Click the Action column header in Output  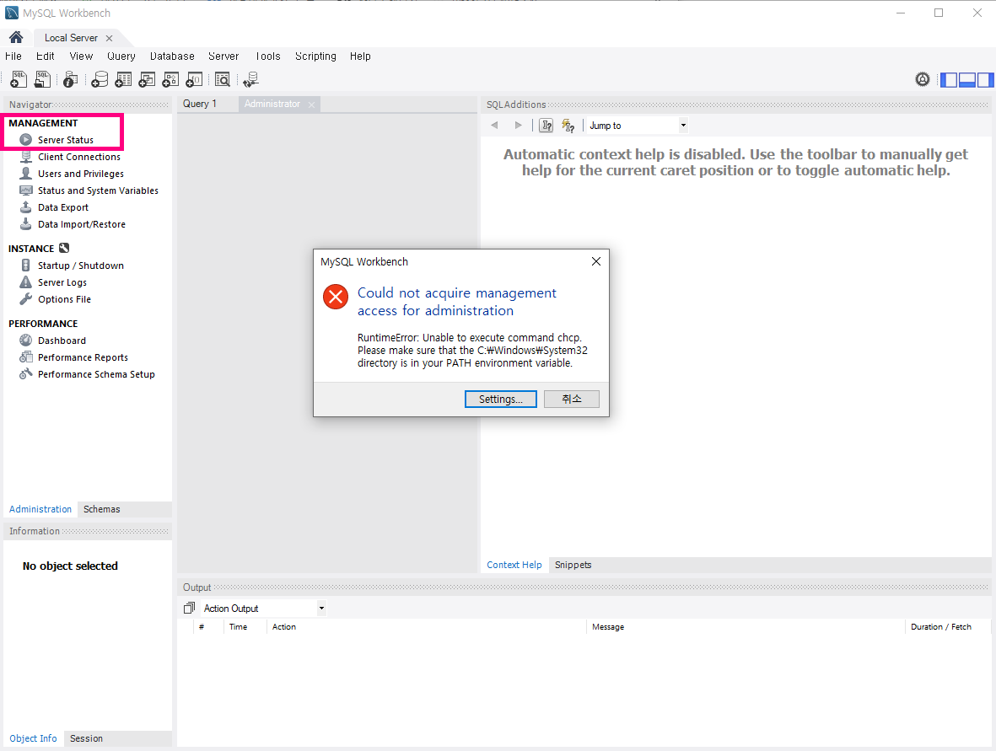click(284, 626)
